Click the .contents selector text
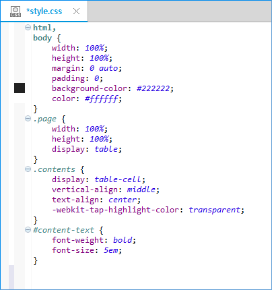The height and width of the screenshot is (290, 272). coord(54,169)
